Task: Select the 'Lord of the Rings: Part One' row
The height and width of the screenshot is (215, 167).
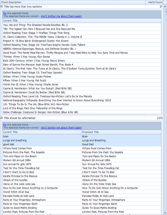Action: [82, 108]
